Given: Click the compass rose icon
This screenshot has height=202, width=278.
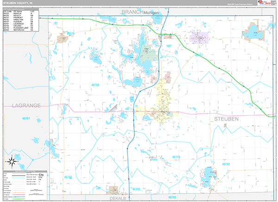Looking at the screenshot, I should (12, 161).
